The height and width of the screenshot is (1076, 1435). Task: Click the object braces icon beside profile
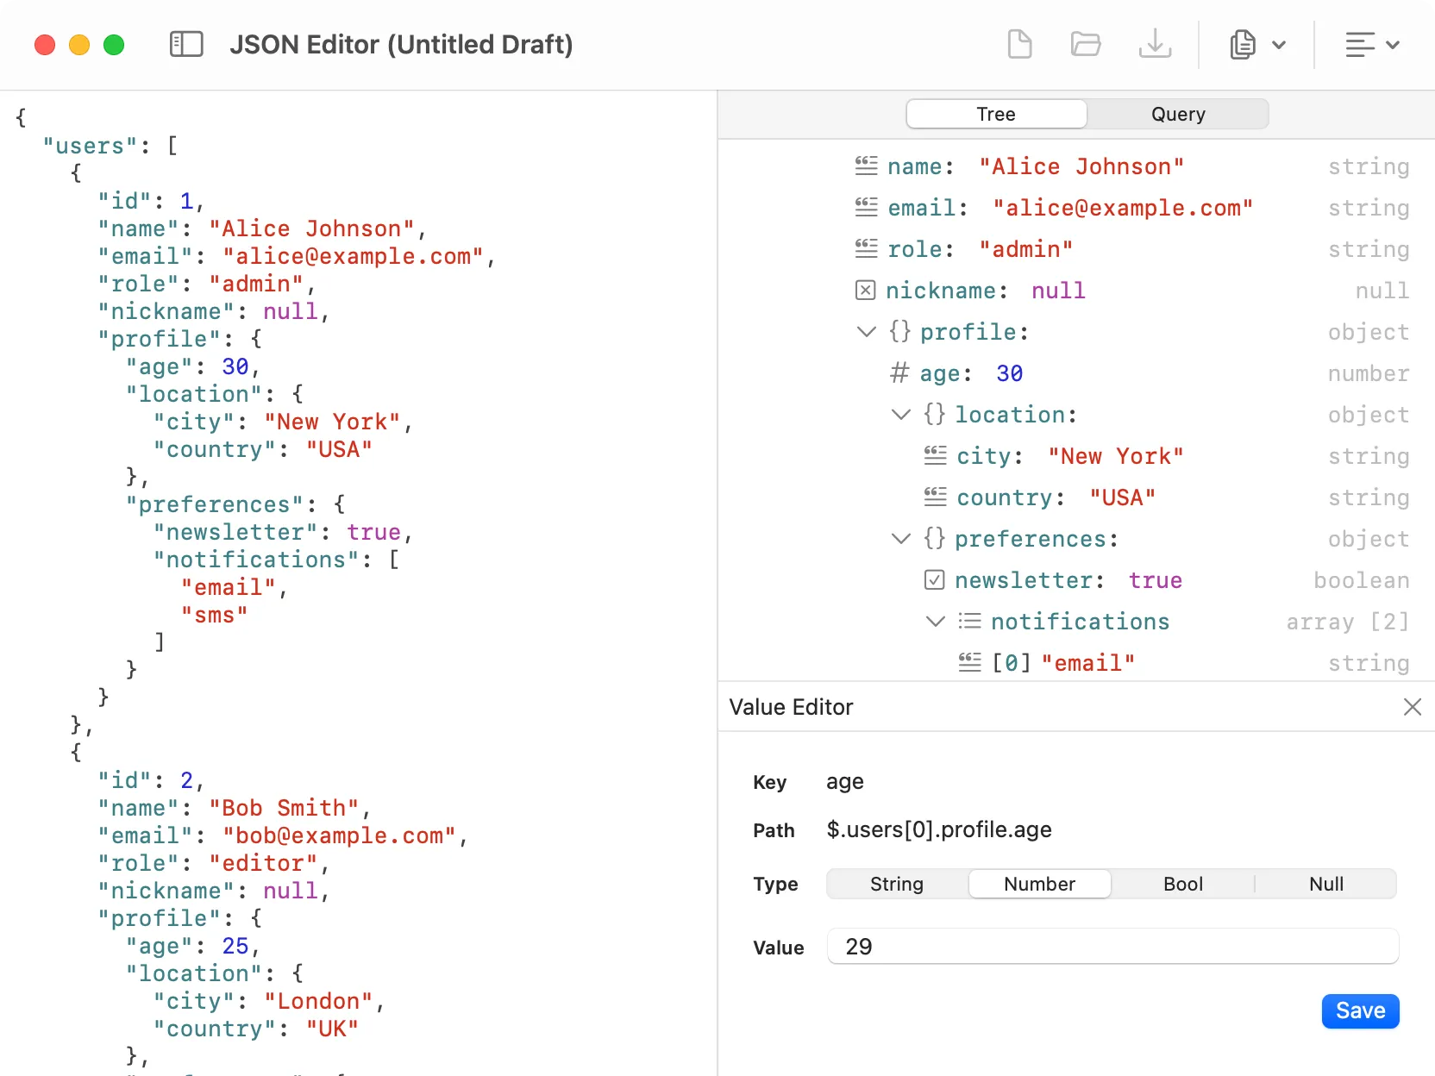pos(899,331)
